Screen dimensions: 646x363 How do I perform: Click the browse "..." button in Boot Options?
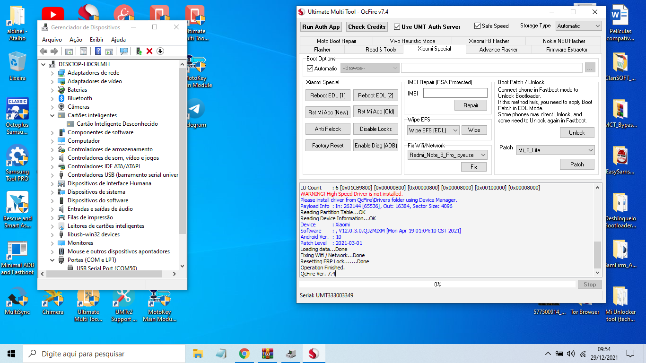tap(590, 68)
